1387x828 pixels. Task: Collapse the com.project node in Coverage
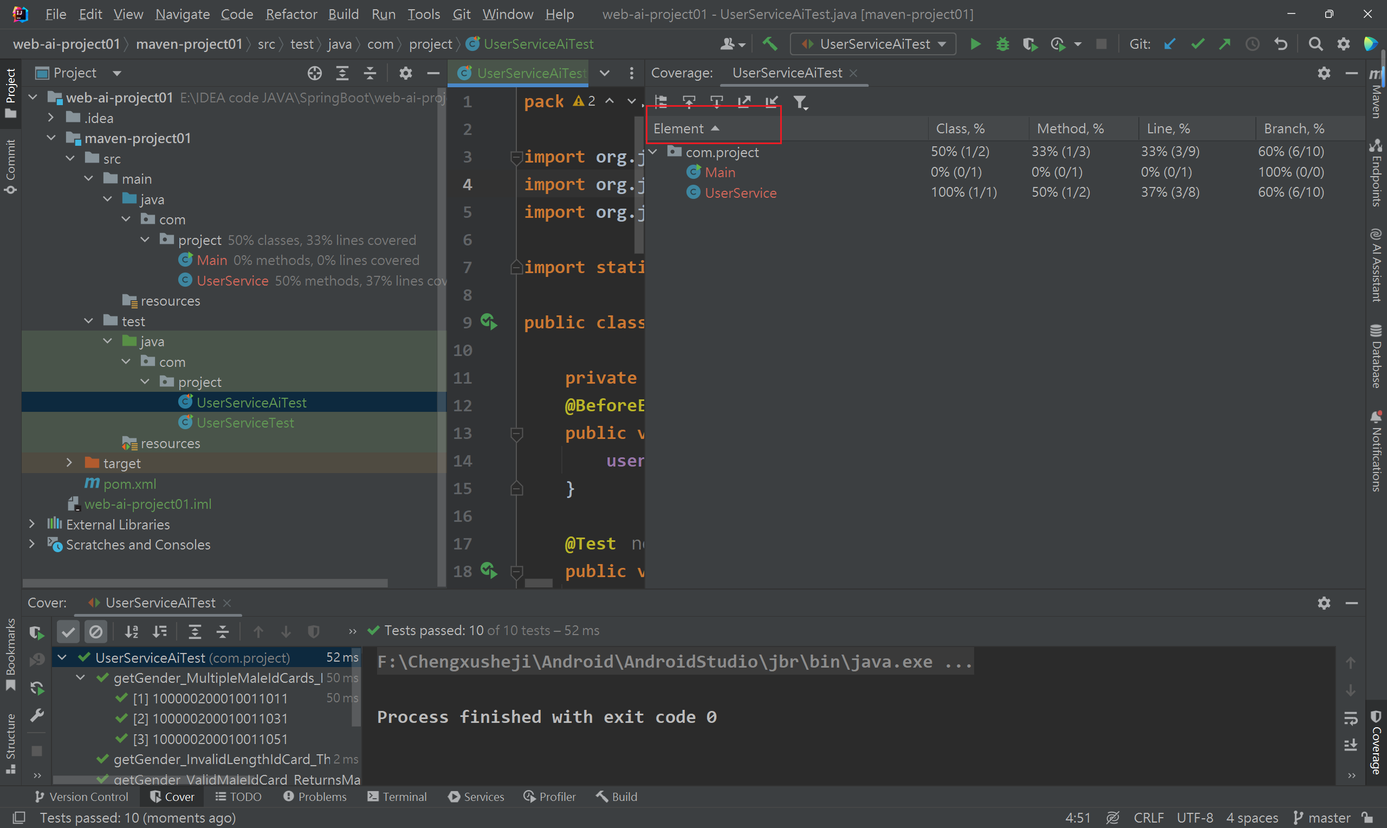point(653,152)
